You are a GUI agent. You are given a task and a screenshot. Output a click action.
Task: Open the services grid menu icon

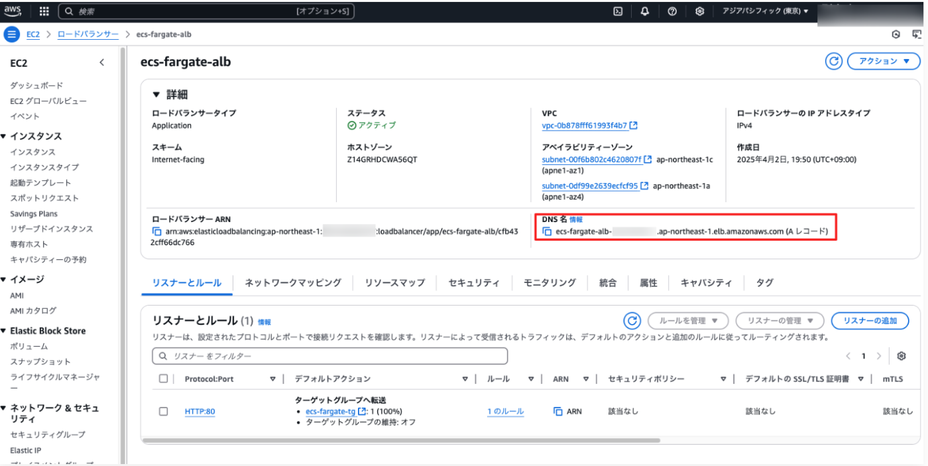coord(44,11)
